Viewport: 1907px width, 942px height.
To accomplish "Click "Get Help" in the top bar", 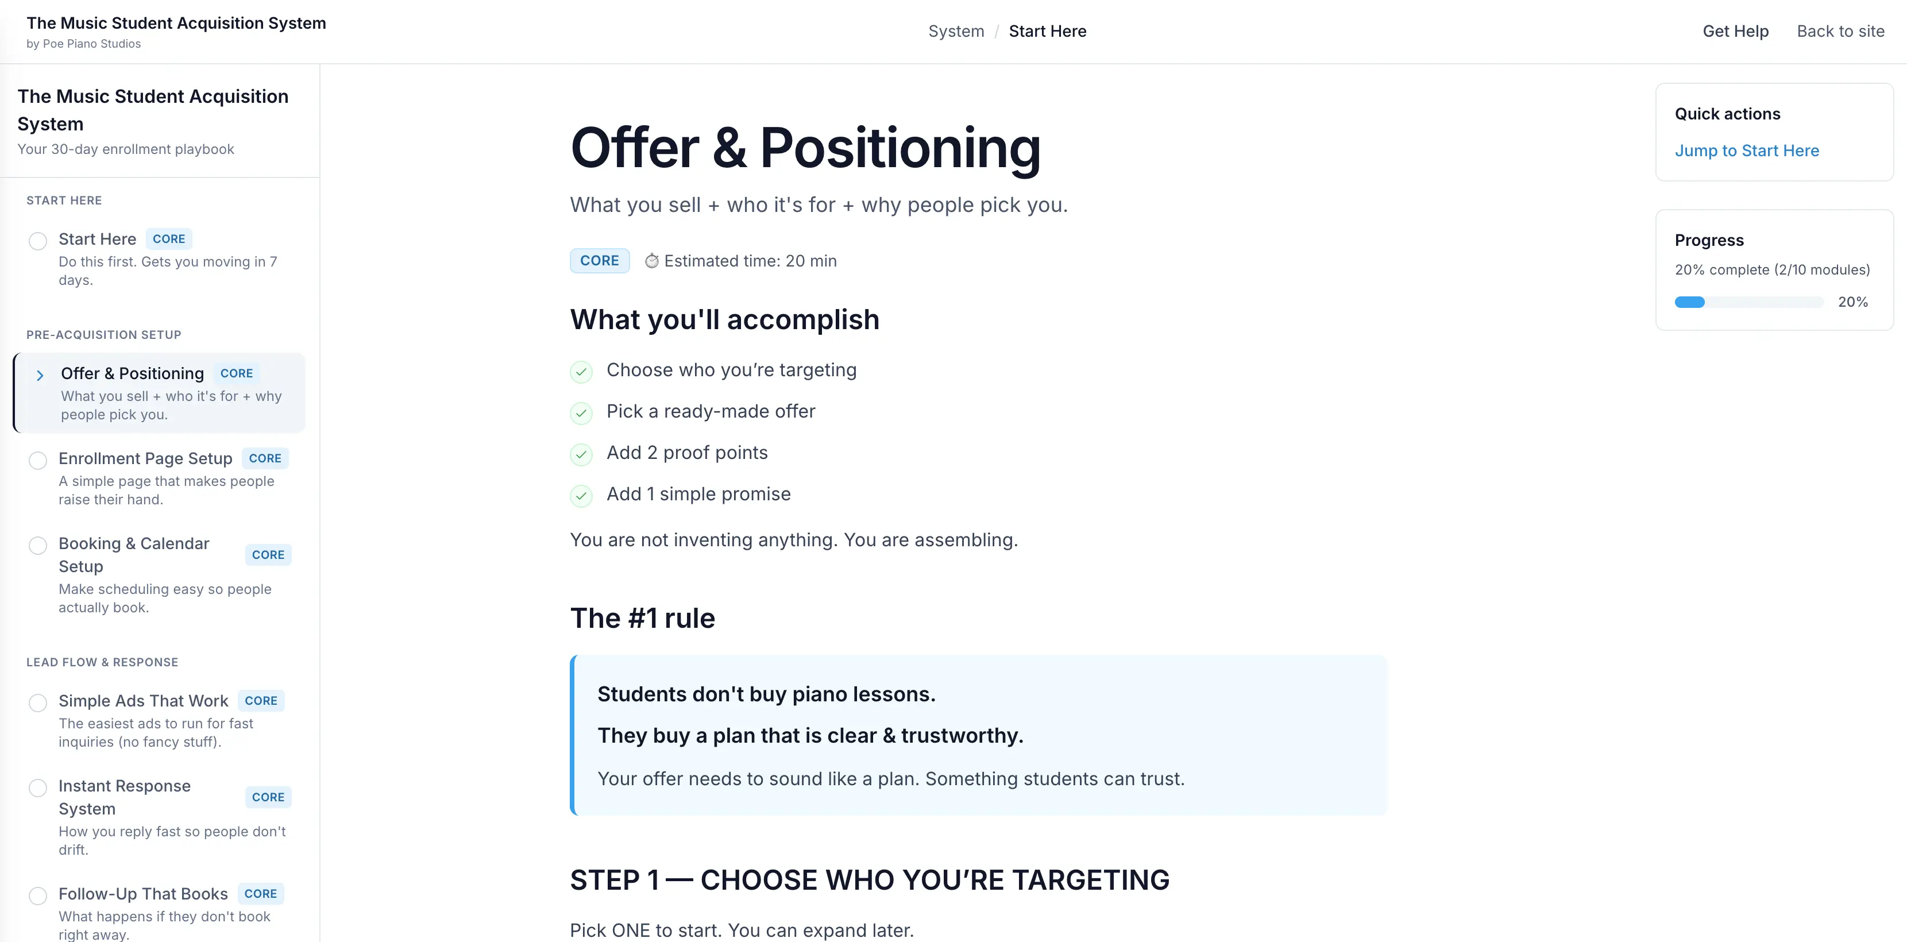I will point(1736,31).
